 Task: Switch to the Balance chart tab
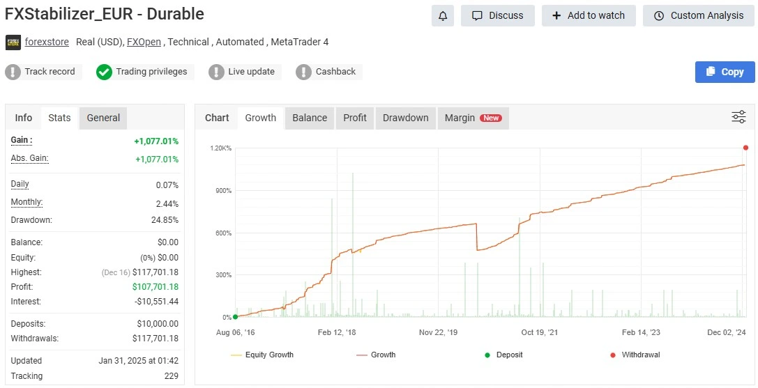click(x=310, y=118)
